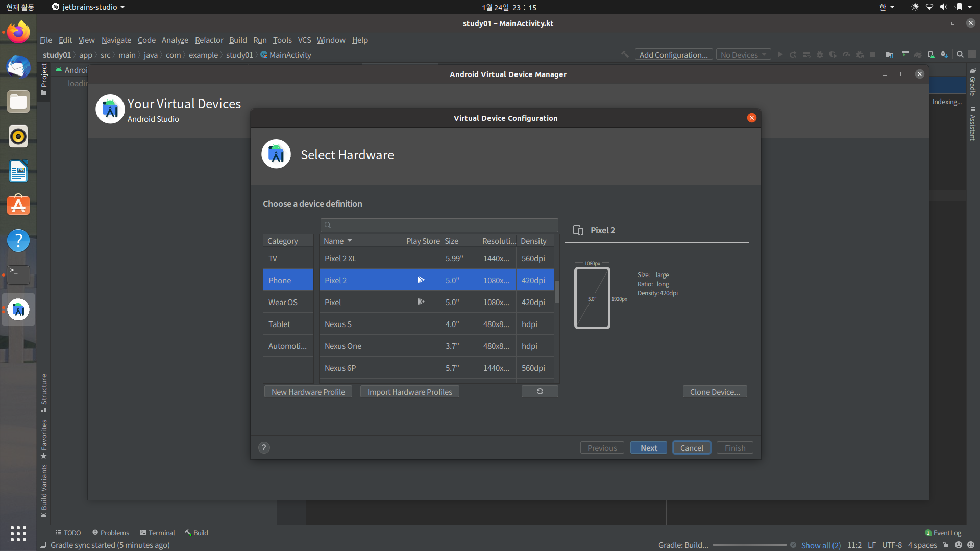Click the AVD Manager toolbar icon
980x551 pixels.
point(931,55)
